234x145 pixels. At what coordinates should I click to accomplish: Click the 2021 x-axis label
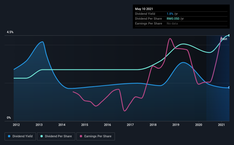[221, 125]
